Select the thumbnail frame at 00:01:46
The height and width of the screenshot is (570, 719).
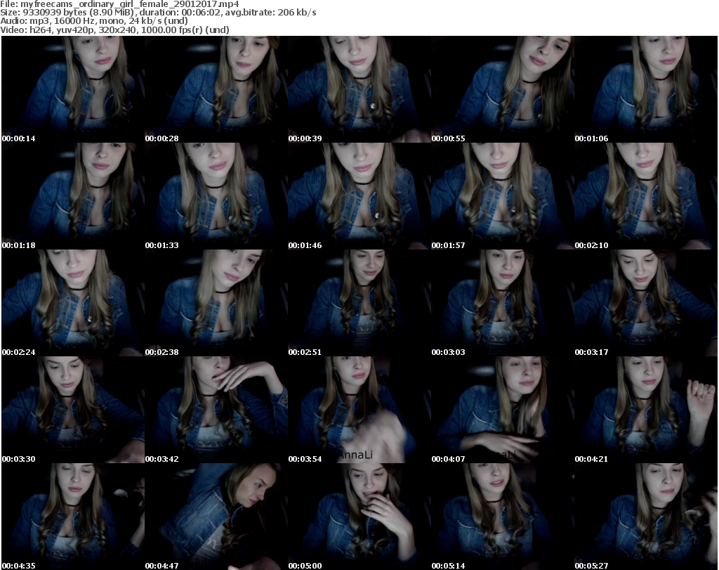[359, 196]
